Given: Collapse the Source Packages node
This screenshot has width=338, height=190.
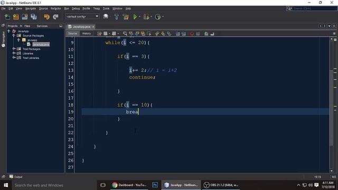Looking at the screenshot, I should click(x=14, y=35).
